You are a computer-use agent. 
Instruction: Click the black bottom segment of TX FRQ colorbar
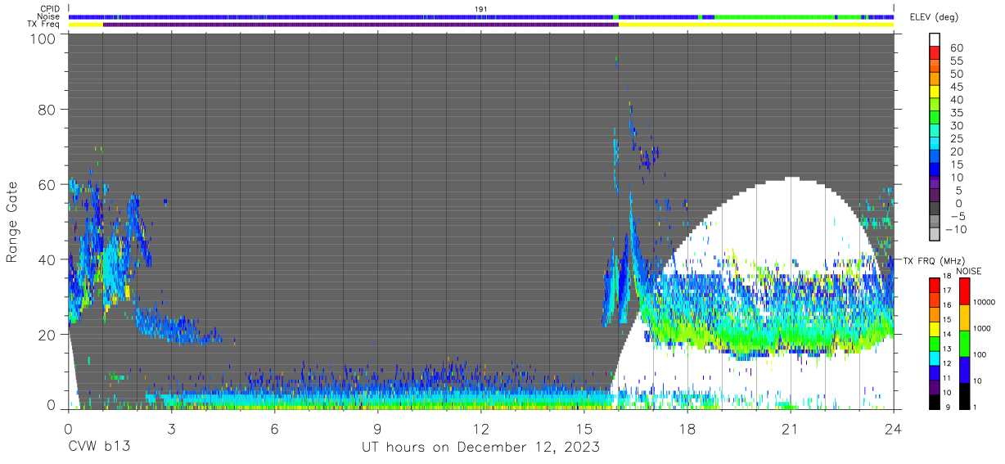pos(935,401)
